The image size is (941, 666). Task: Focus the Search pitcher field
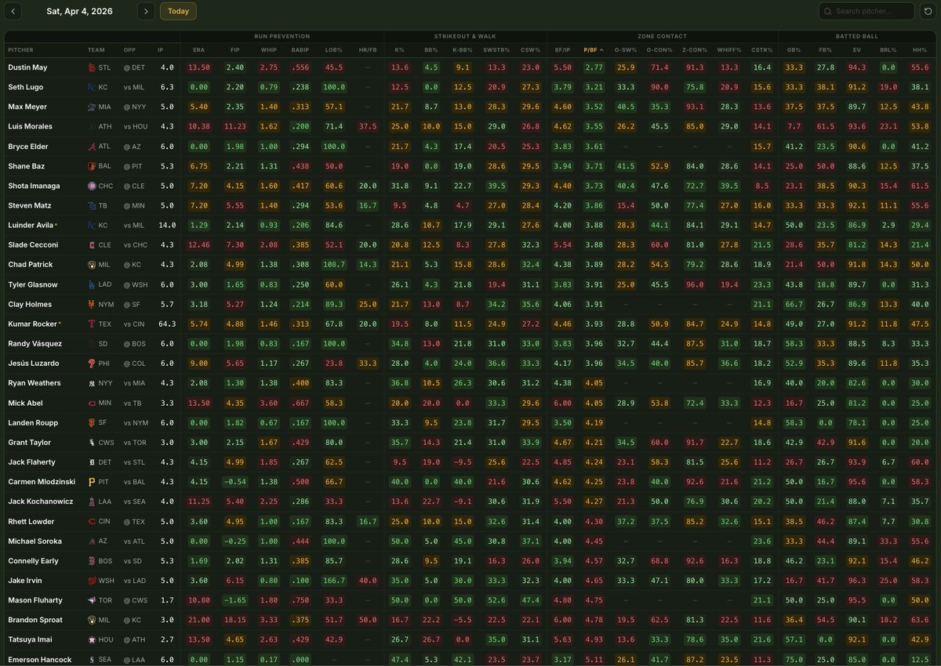pyautogui.click(x=867, y=11)
